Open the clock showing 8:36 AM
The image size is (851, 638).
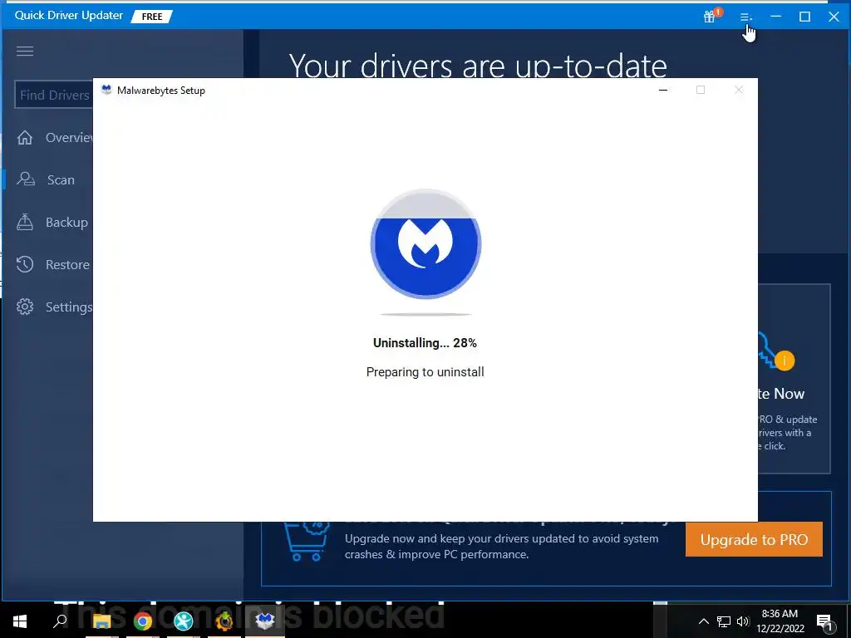(780, 621)
